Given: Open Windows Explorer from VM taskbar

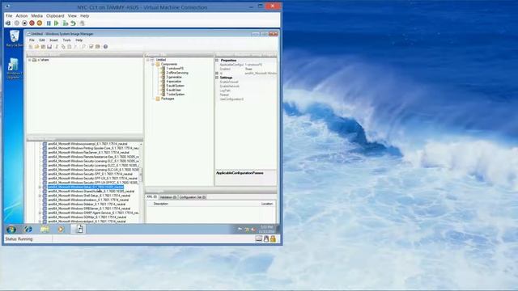Looking at the screenshot, I should tap(45, 230).
